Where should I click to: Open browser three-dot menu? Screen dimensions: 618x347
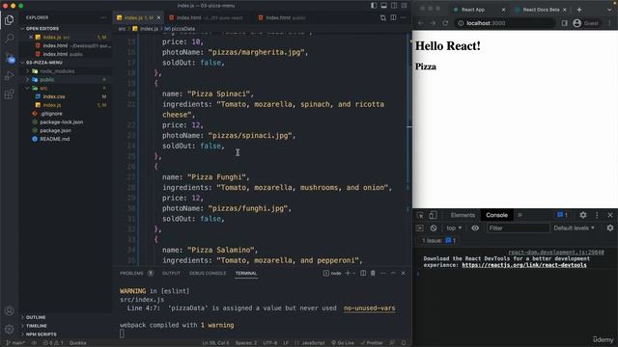[609, 23]
